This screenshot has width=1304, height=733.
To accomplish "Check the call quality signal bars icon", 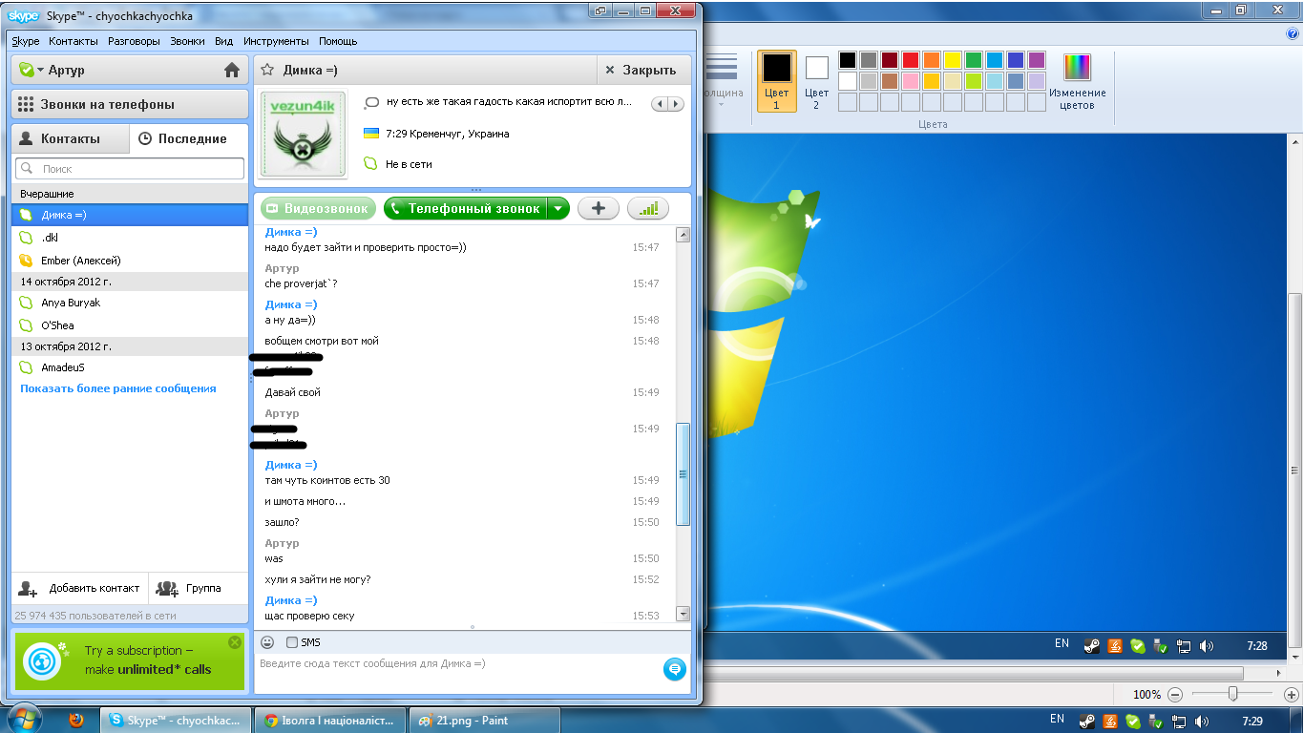I will pos(648,208).
